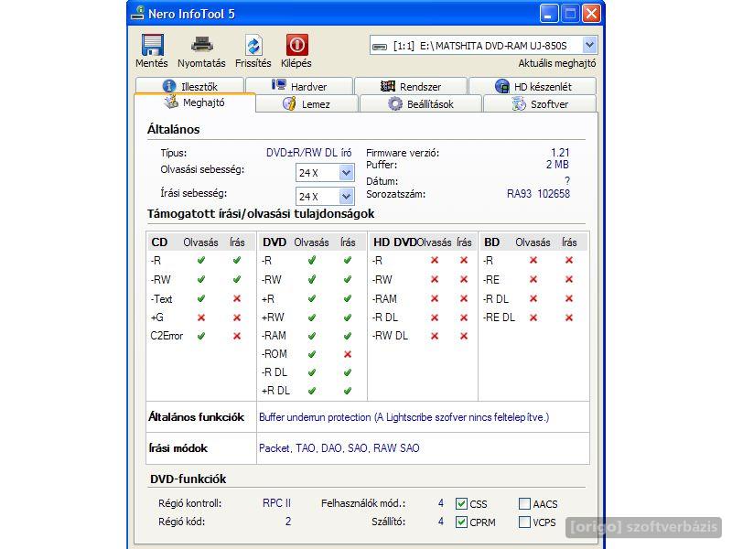Click the HD készenlét tab icon
Screen dimensions: 732x549
pyautogui.click(x=501, y=86)
